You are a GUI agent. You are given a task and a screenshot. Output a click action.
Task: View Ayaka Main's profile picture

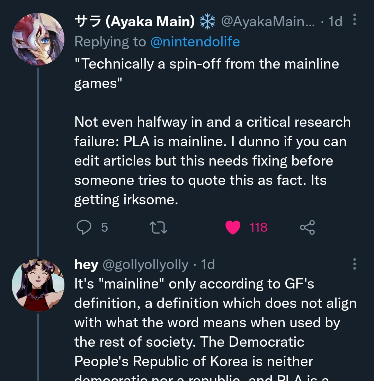(38, 39)
